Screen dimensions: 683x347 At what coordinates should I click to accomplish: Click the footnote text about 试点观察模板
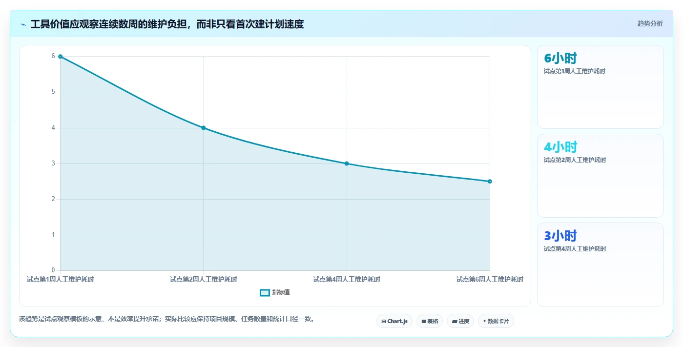click(168, 319)
